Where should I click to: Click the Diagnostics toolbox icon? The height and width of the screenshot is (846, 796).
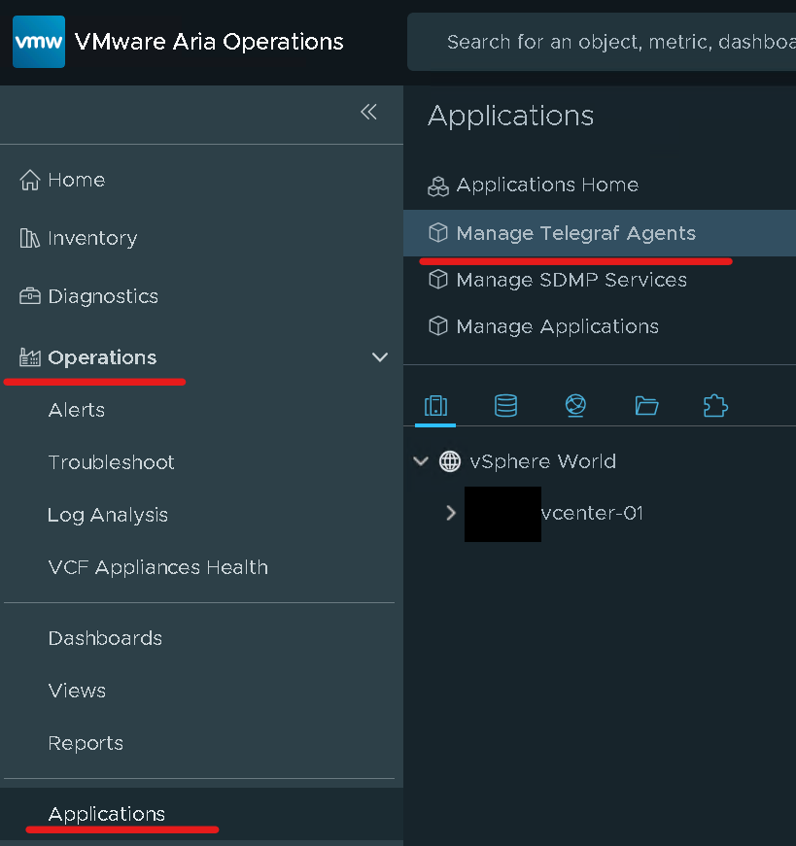[x=30, y=296]
